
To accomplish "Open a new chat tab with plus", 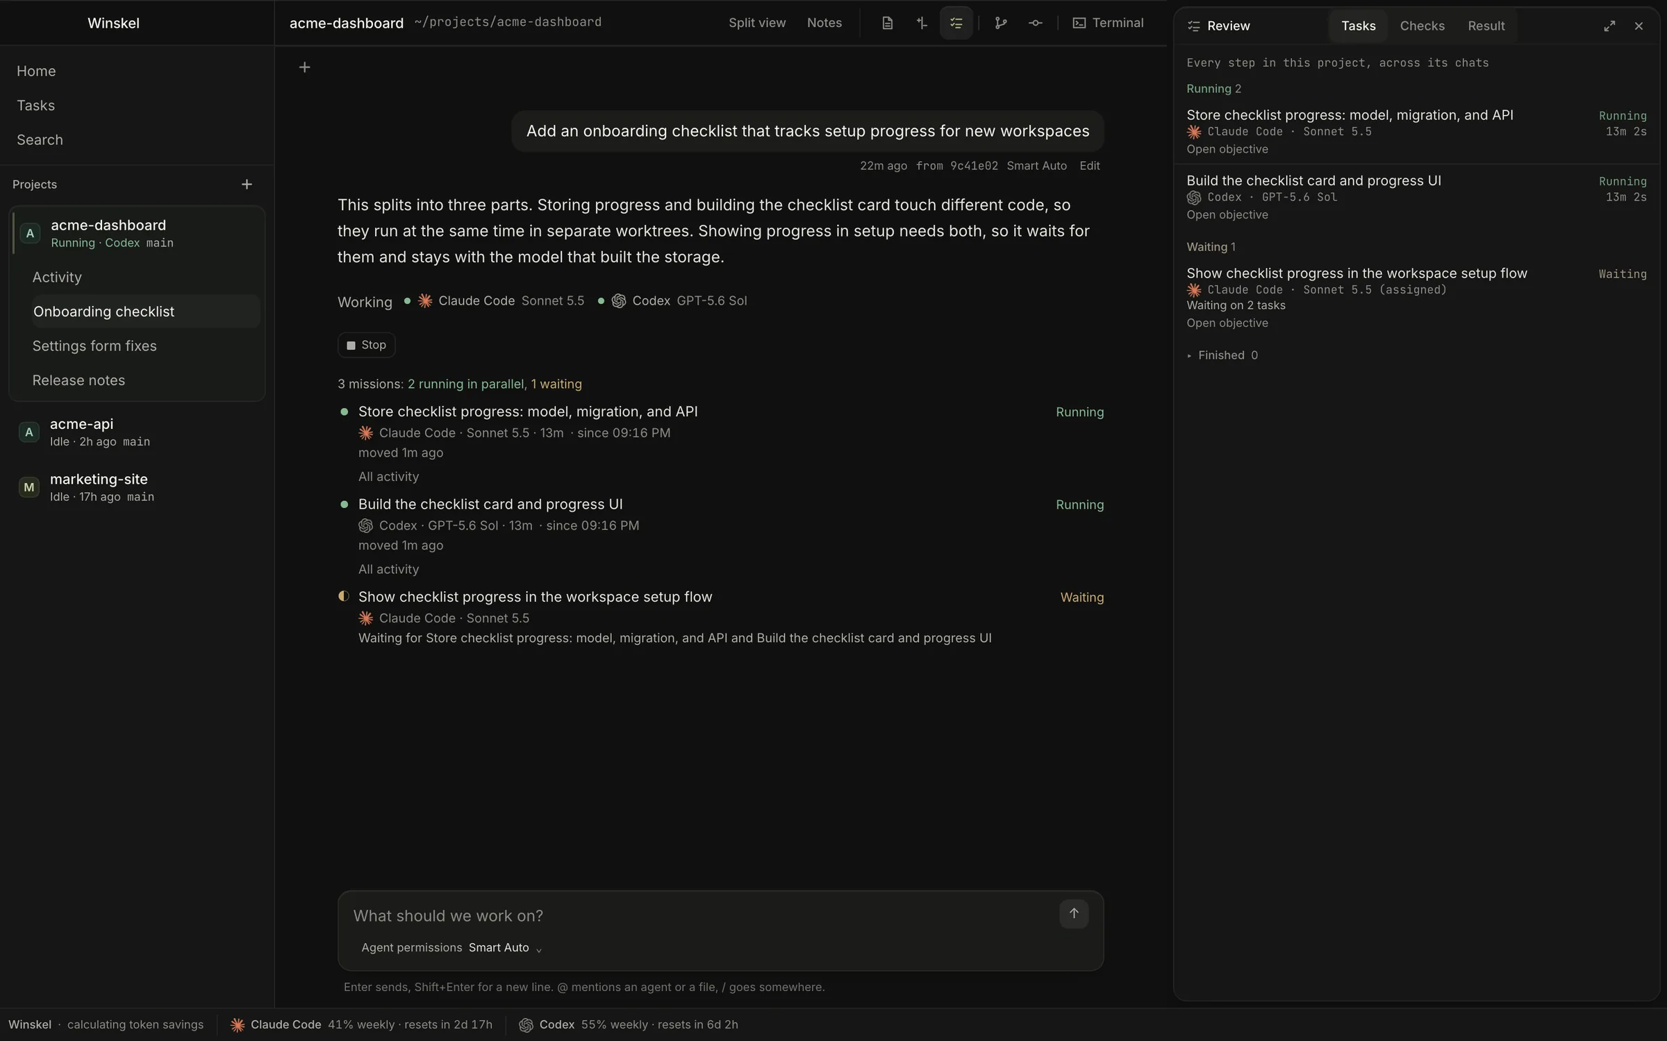I will coord(304,67).
